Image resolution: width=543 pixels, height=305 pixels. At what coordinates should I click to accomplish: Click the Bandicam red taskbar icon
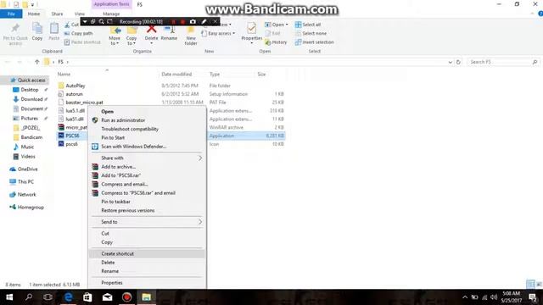point(126,297)
